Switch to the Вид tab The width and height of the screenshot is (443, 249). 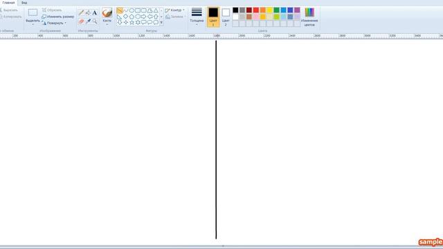tap(24, 3)
